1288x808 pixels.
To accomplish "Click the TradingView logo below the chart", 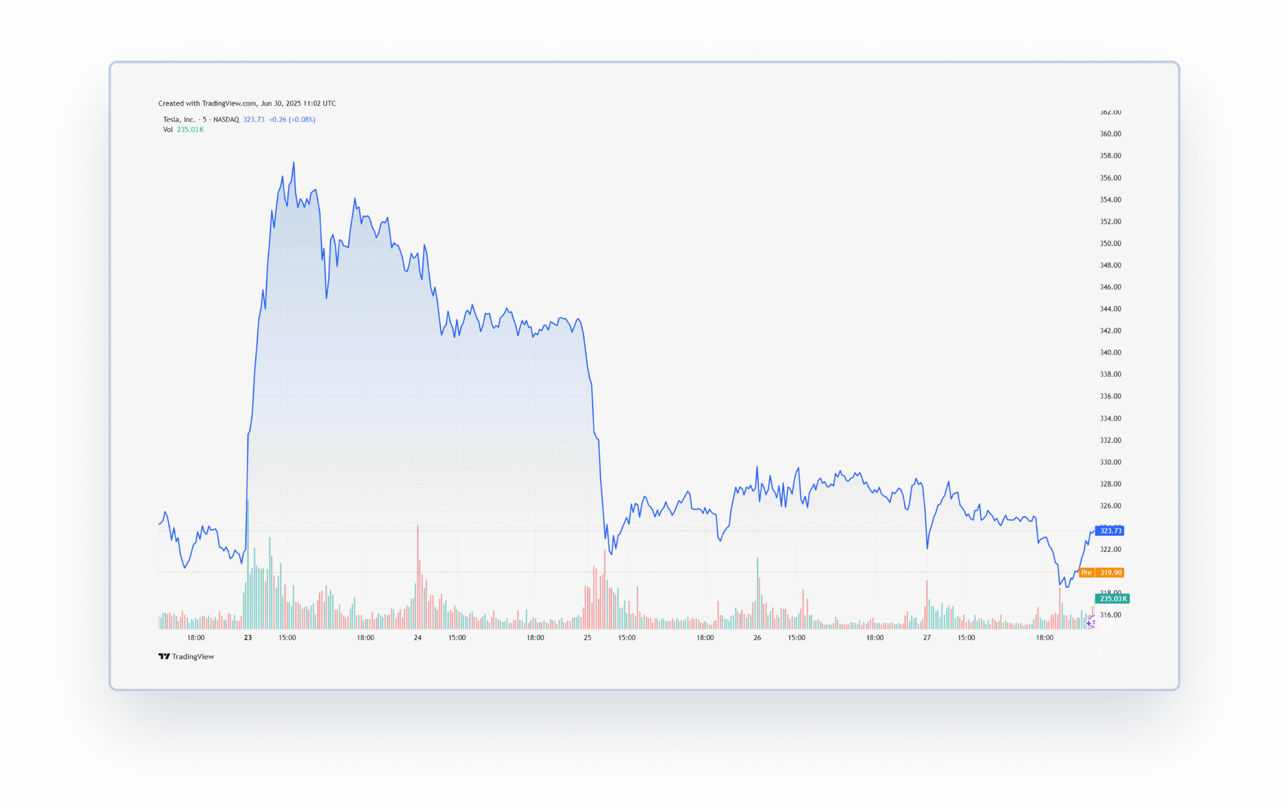I will point(186,656).
